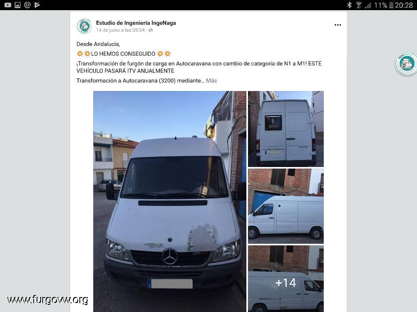Viewport: 417px width, 312px height.
Task: Tap the checkmark play notification icon
Action: (37, 5)
